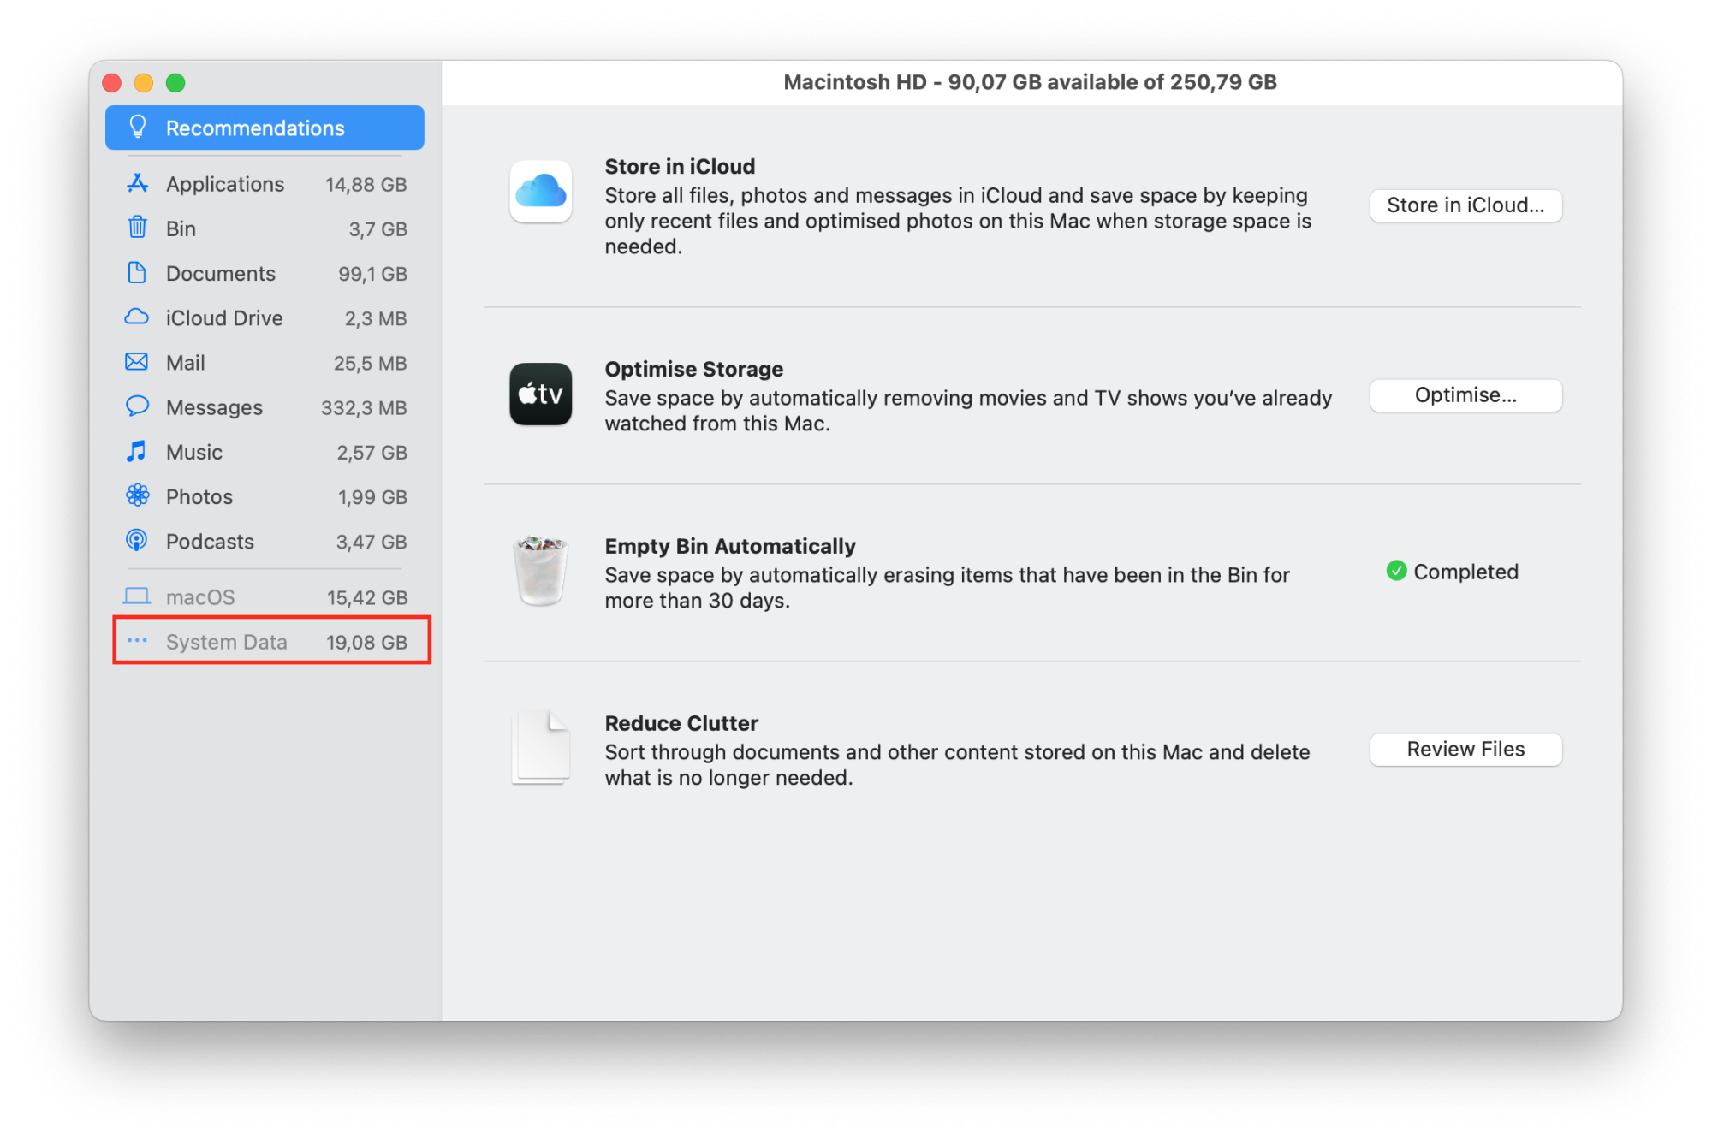This screenshot has width=1712, height=1139.
Task: Click the Messages speech bubble icon
Action: (137, 406)
